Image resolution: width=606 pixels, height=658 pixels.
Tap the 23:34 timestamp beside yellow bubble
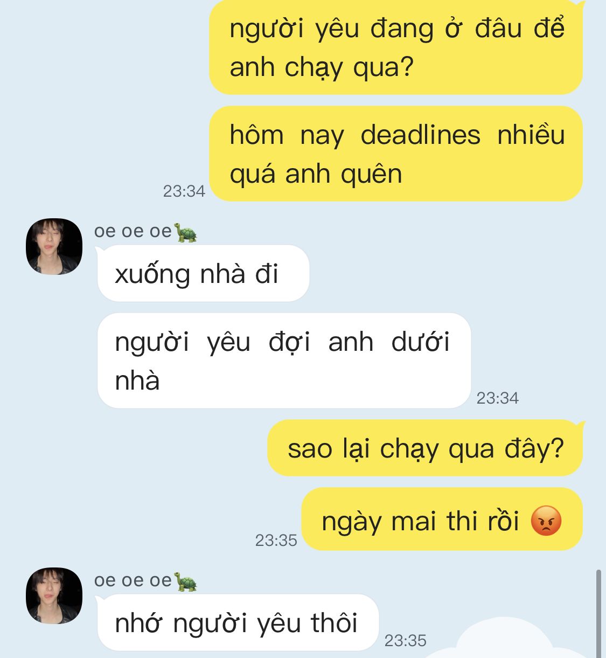[x=184, y=191]
